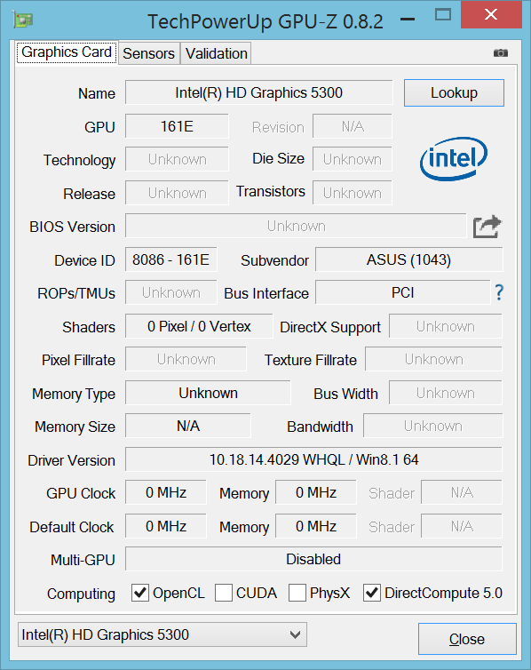
Task: Toggle the CUDA checkbox
Action: pos(223,593)
